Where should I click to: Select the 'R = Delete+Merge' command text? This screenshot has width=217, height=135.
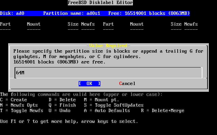[x=163, y=110]
